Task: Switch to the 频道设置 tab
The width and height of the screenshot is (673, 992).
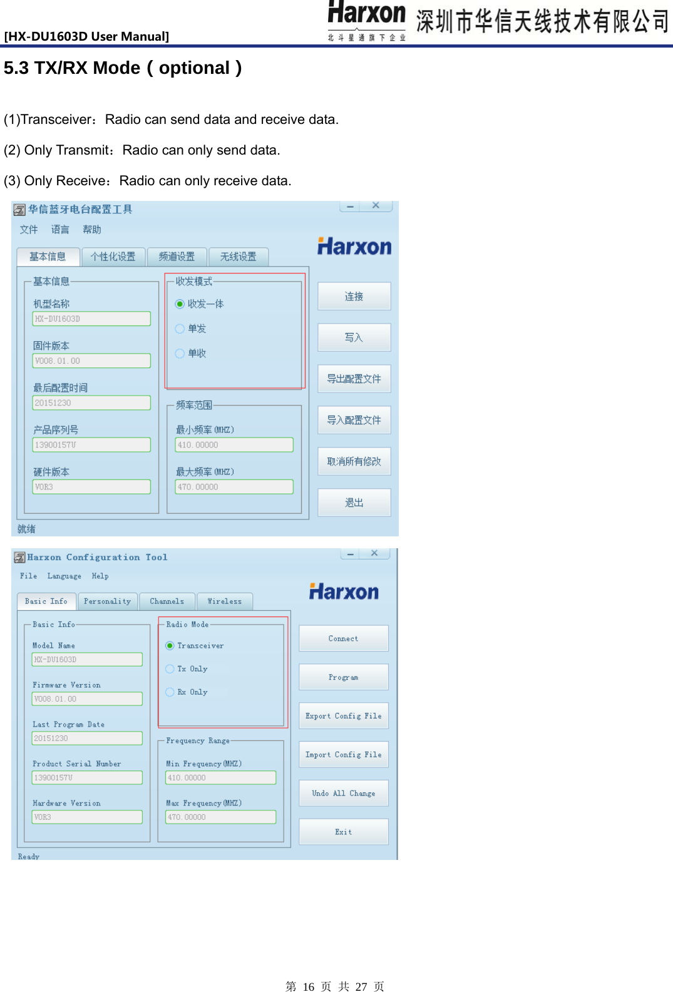Action: click(x=177, y=257)
